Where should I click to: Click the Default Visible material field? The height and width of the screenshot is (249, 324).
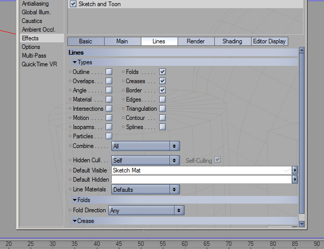pyautogui.click(x=202, y=170)
